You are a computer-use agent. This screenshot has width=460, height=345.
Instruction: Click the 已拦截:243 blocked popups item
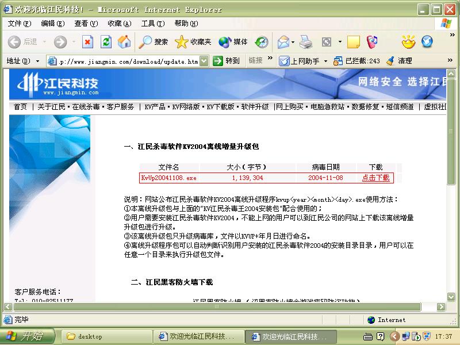point(356,61)
